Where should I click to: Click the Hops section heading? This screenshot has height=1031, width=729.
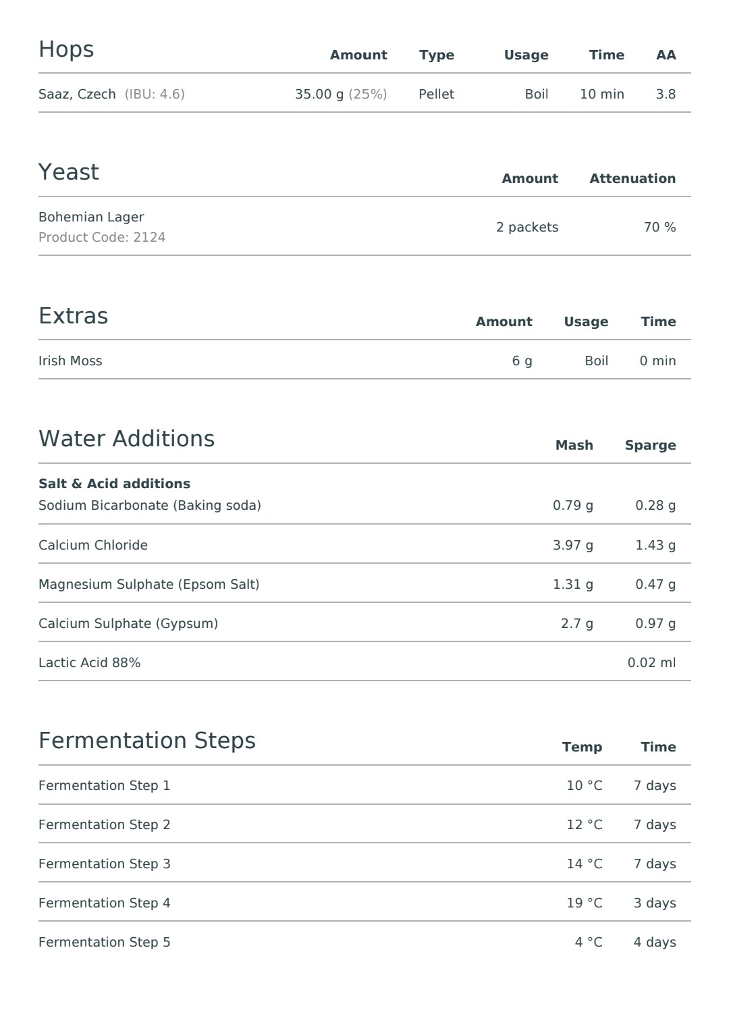66,50
